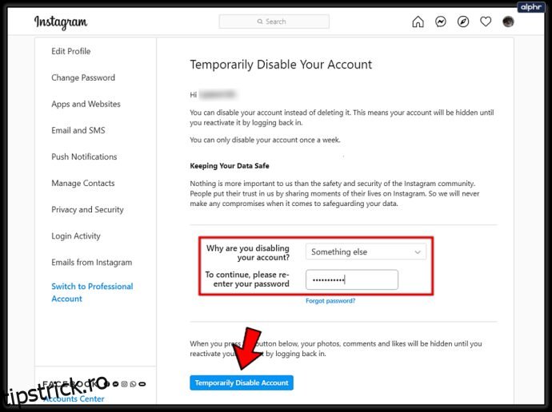Open the Explore compass icon

pyautogui.click(x=463, y=22)
